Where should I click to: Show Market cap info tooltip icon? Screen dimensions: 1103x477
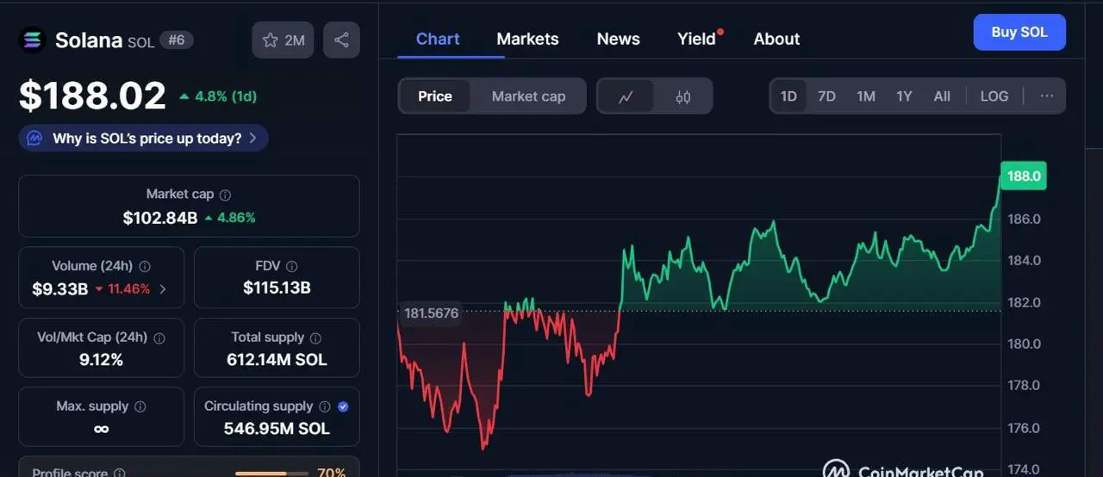point(225,195)
